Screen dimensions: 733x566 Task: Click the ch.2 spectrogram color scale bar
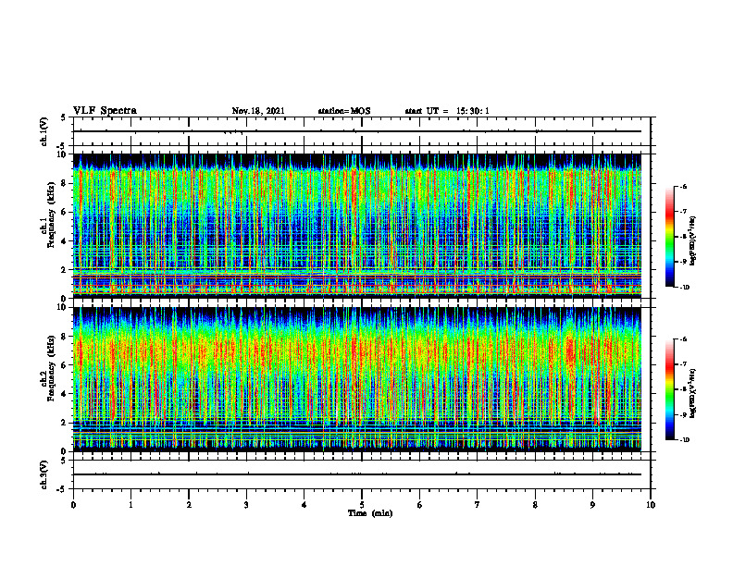pyautogui.click(x=670, y=389)
